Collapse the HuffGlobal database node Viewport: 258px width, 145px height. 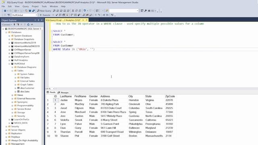[9, 64]
